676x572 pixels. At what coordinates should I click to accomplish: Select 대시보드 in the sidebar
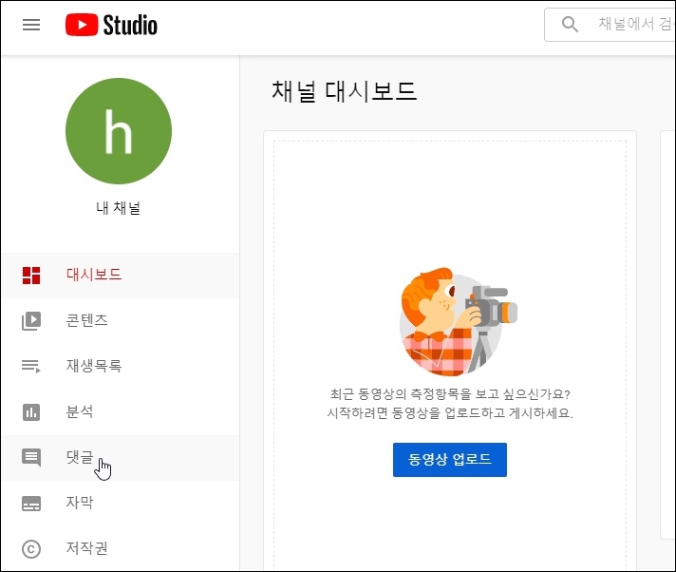(x=121, y=276)
